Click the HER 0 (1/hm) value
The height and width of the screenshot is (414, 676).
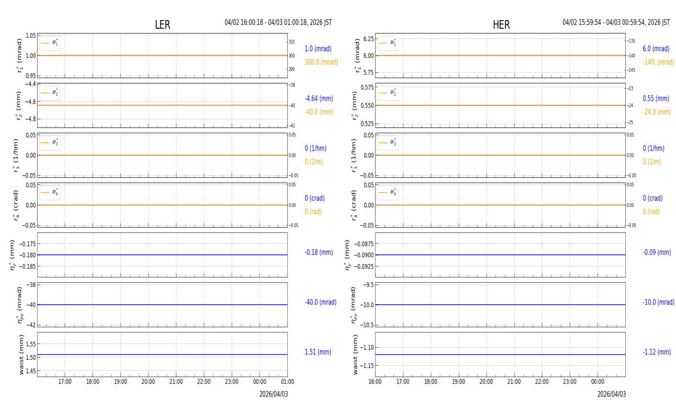(x=653, y=149)
